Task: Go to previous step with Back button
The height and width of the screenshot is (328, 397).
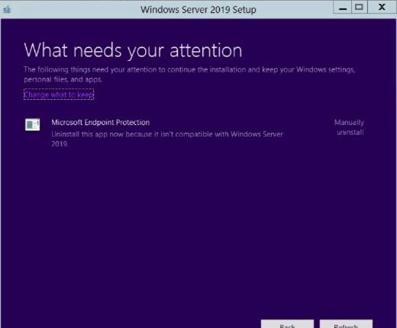Action: click(x=287, y=324)
